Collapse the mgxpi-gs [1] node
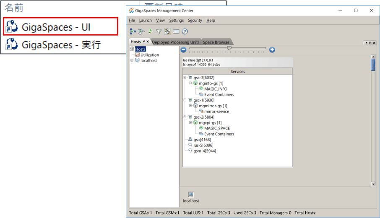The image size is (380, 218). [190, 123]
